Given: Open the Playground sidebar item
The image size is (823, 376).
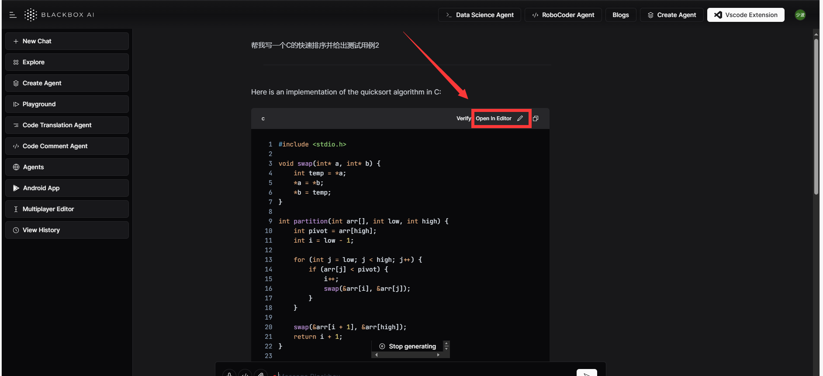Looking at the screenshot, I should [x=67, y=104].
